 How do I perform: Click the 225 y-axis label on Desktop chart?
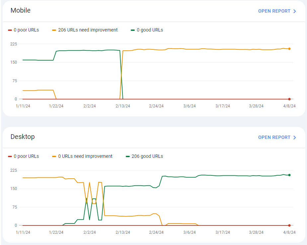(x=14, y=170)
